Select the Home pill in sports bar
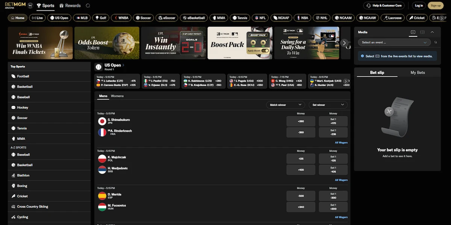 [17, 18]
